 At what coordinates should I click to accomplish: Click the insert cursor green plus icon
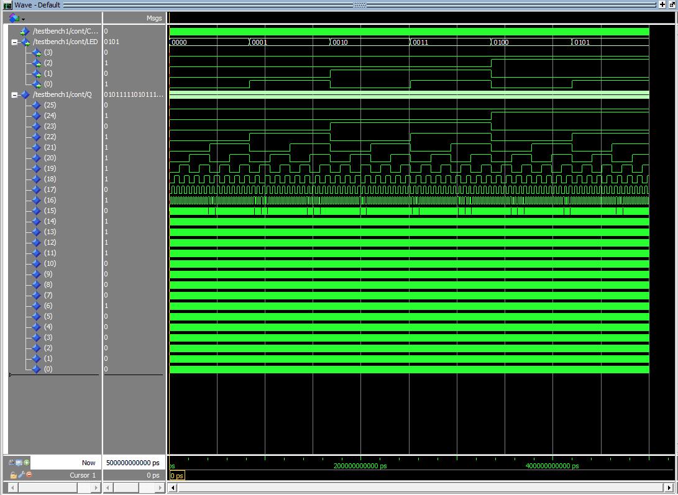click(27, 463)
